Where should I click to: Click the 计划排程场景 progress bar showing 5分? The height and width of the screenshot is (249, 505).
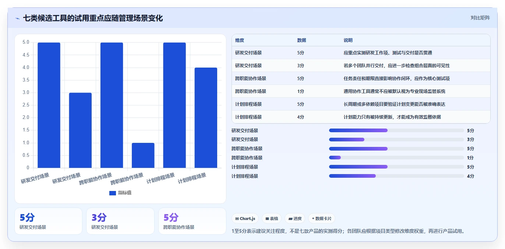(x=396, y=167)
